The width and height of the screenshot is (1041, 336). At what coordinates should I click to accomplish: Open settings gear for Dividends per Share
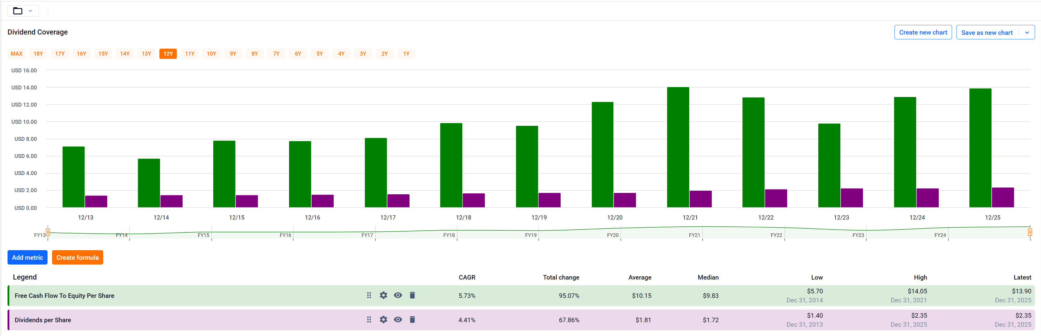click(x=383, y=319)
